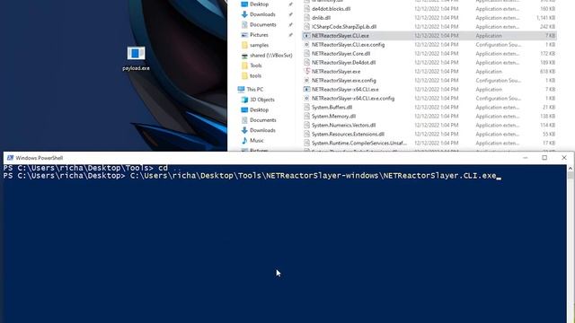Viewport: 575px width, 323px height.
Task: Click the NETReactorSlayer.exe red app icon
Action: click(x=307, y=72)
